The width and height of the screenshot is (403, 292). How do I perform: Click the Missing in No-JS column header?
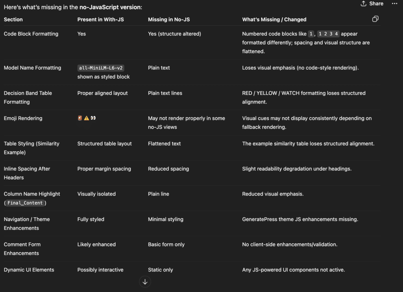169,20
